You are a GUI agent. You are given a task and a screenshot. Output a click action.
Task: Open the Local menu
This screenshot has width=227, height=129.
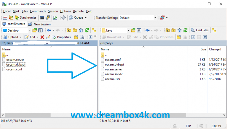pos(7,11)
